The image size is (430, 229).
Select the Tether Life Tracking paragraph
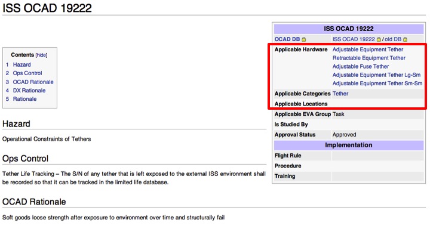point(134,178)
